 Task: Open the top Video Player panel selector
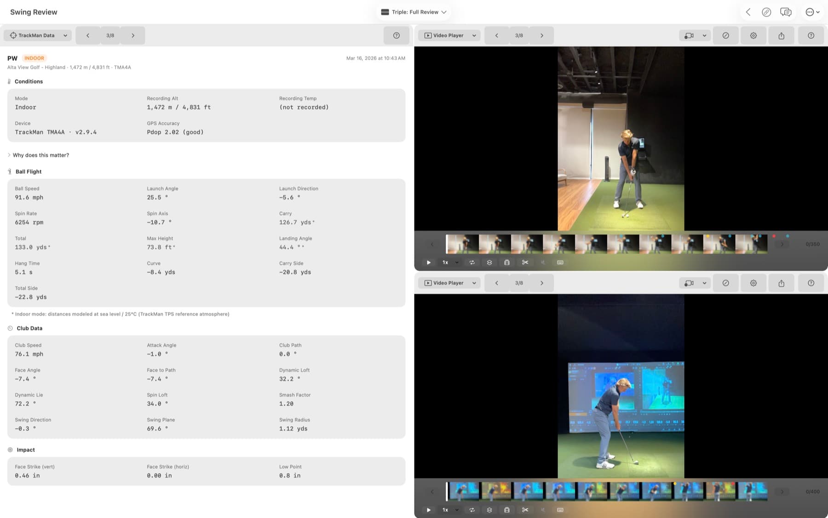pyautogui.click(x=449, y=35)
